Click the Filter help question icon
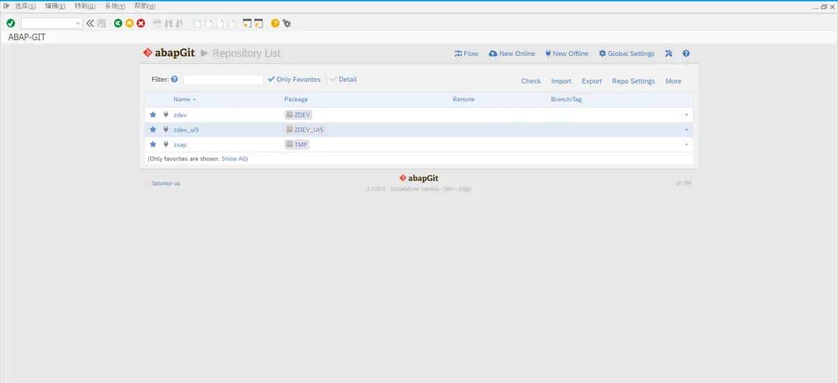 coord(175,80)
